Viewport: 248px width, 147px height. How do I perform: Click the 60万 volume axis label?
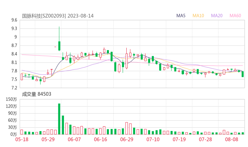12,120
